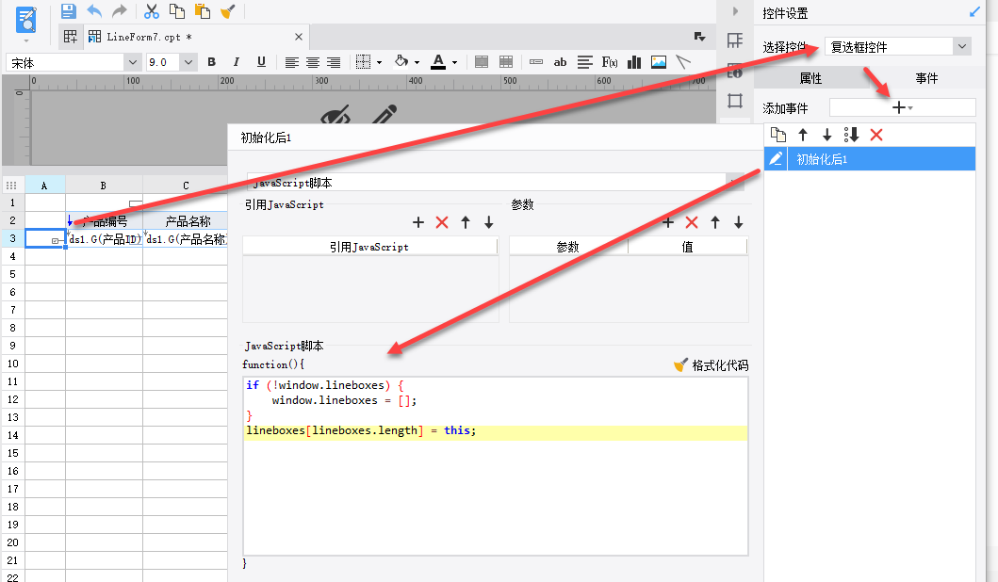
Task: Click the Paste clipboard icon
Action: click(x=203, y=10)
